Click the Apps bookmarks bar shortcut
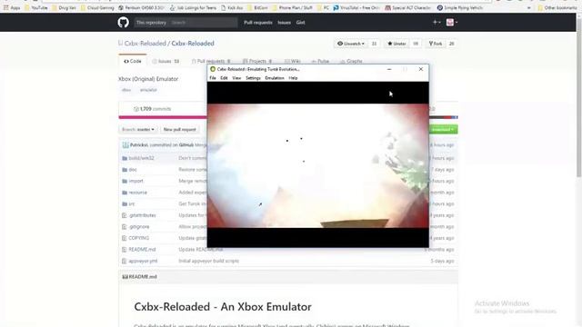 tap(12, 8)
